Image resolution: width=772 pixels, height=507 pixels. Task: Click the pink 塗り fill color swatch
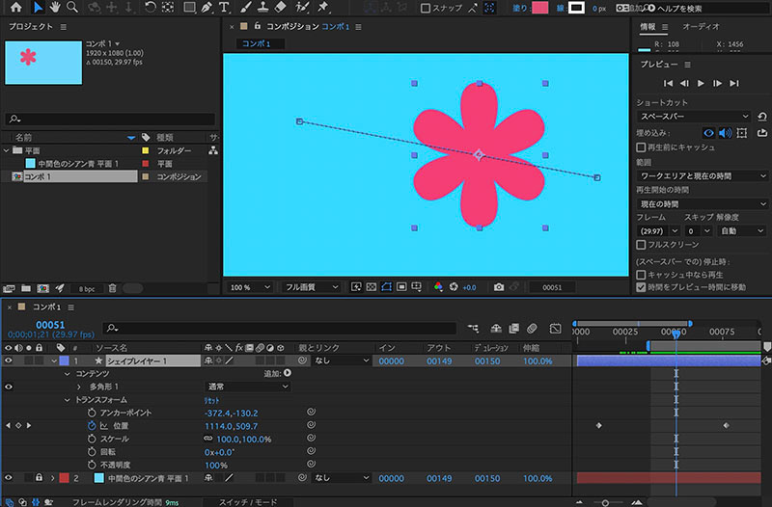[540, 8]
